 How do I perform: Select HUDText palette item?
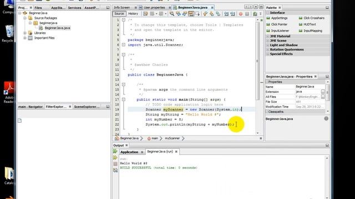point(307,24)
